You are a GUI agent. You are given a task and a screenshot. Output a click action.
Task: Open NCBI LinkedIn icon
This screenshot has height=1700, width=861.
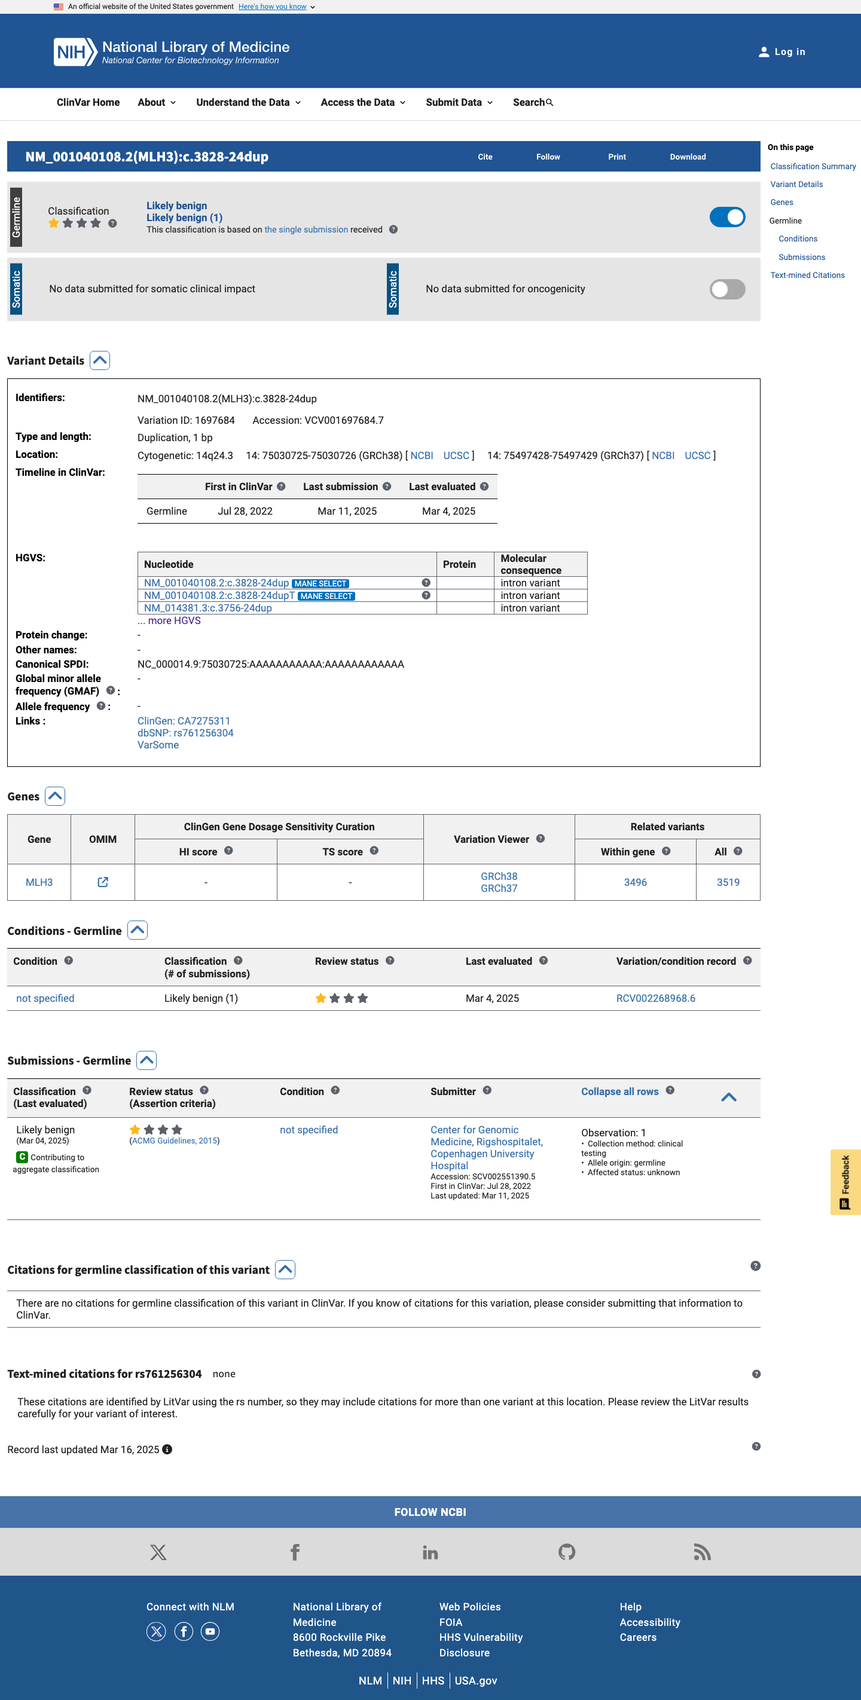(430, 1552)
